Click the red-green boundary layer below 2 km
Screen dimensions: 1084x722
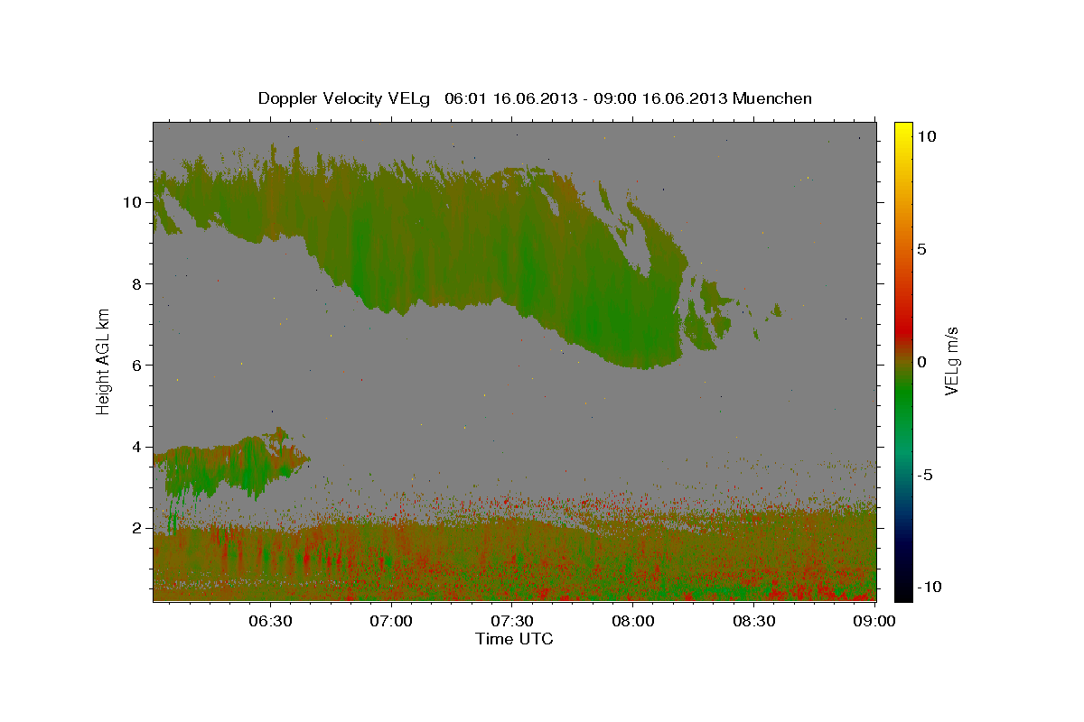[515, 560]
